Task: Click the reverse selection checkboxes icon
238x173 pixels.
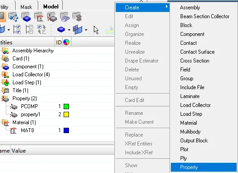Action: coord(42,29)
